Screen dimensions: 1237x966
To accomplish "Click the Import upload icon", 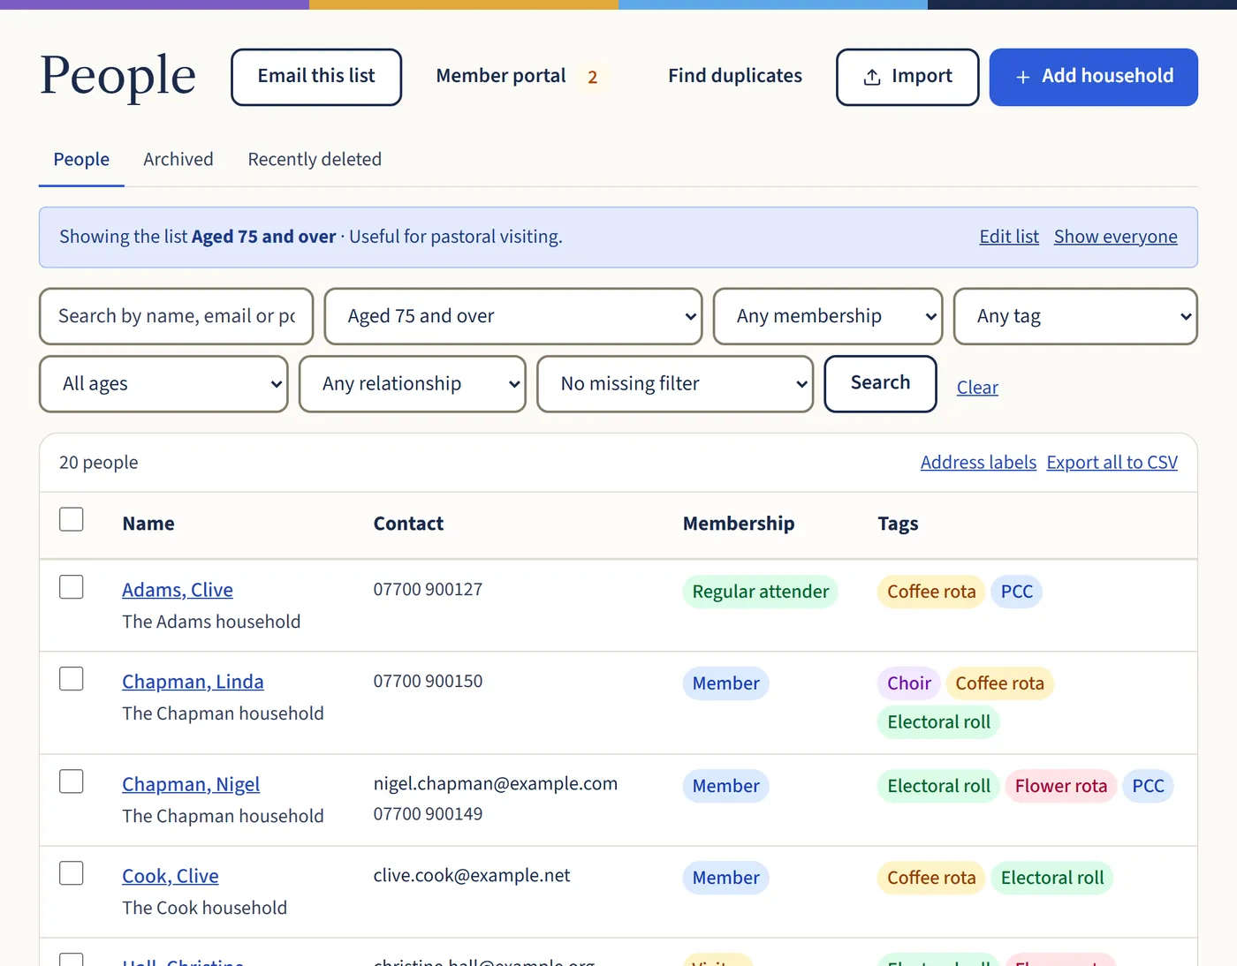I will pos(872,77).
